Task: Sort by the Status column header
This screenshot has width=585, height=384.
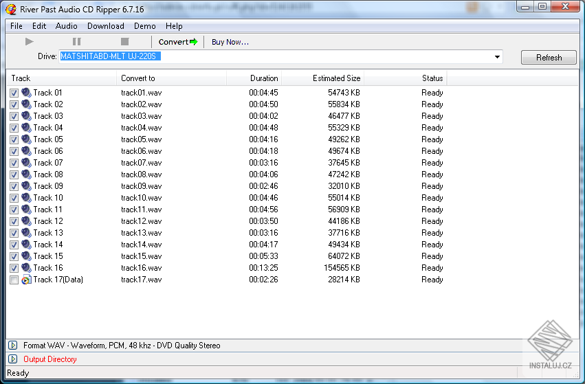Action: point(406,78)
